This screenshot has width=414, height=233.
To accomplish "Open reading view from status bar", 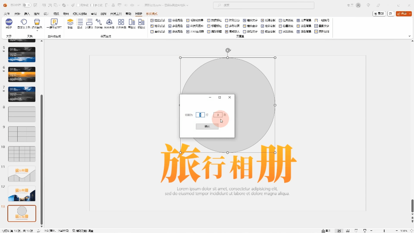I will pyautogui.click(x=356, y=230).
